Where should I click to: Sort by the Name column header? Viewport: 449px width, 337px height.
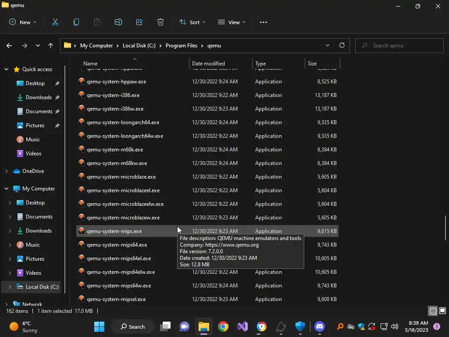click(x=132, y=63)
